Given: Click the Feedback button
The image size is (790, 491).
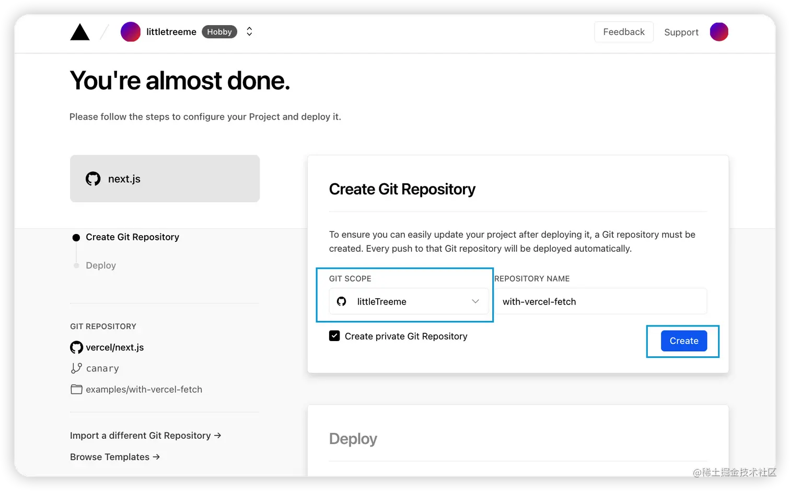Looking at the screenshot, I should coord(623,31).
